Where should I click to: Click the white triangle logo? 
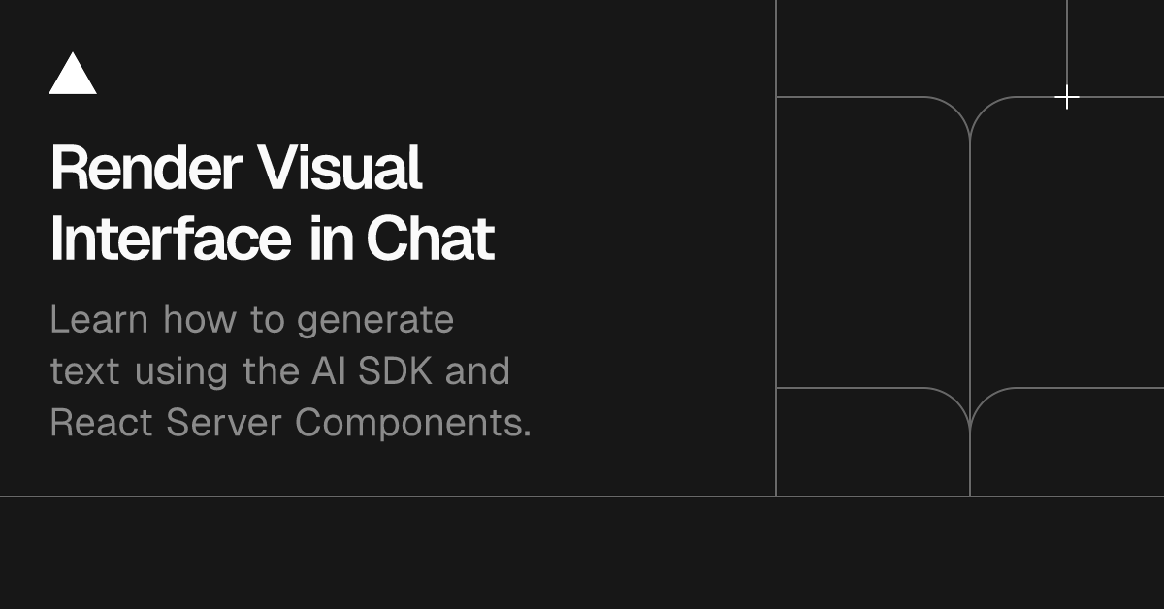(x=73, y=76)
